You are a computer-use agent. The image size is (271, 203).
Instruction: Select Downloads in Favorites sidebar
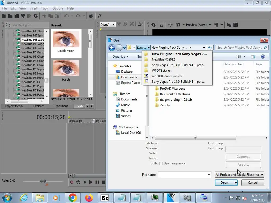(x=129, y=77)
